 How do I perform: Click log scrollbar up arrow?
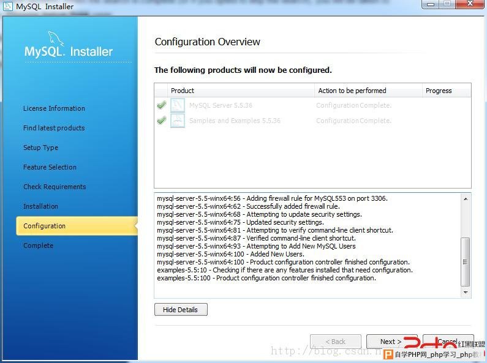[466, 198]
